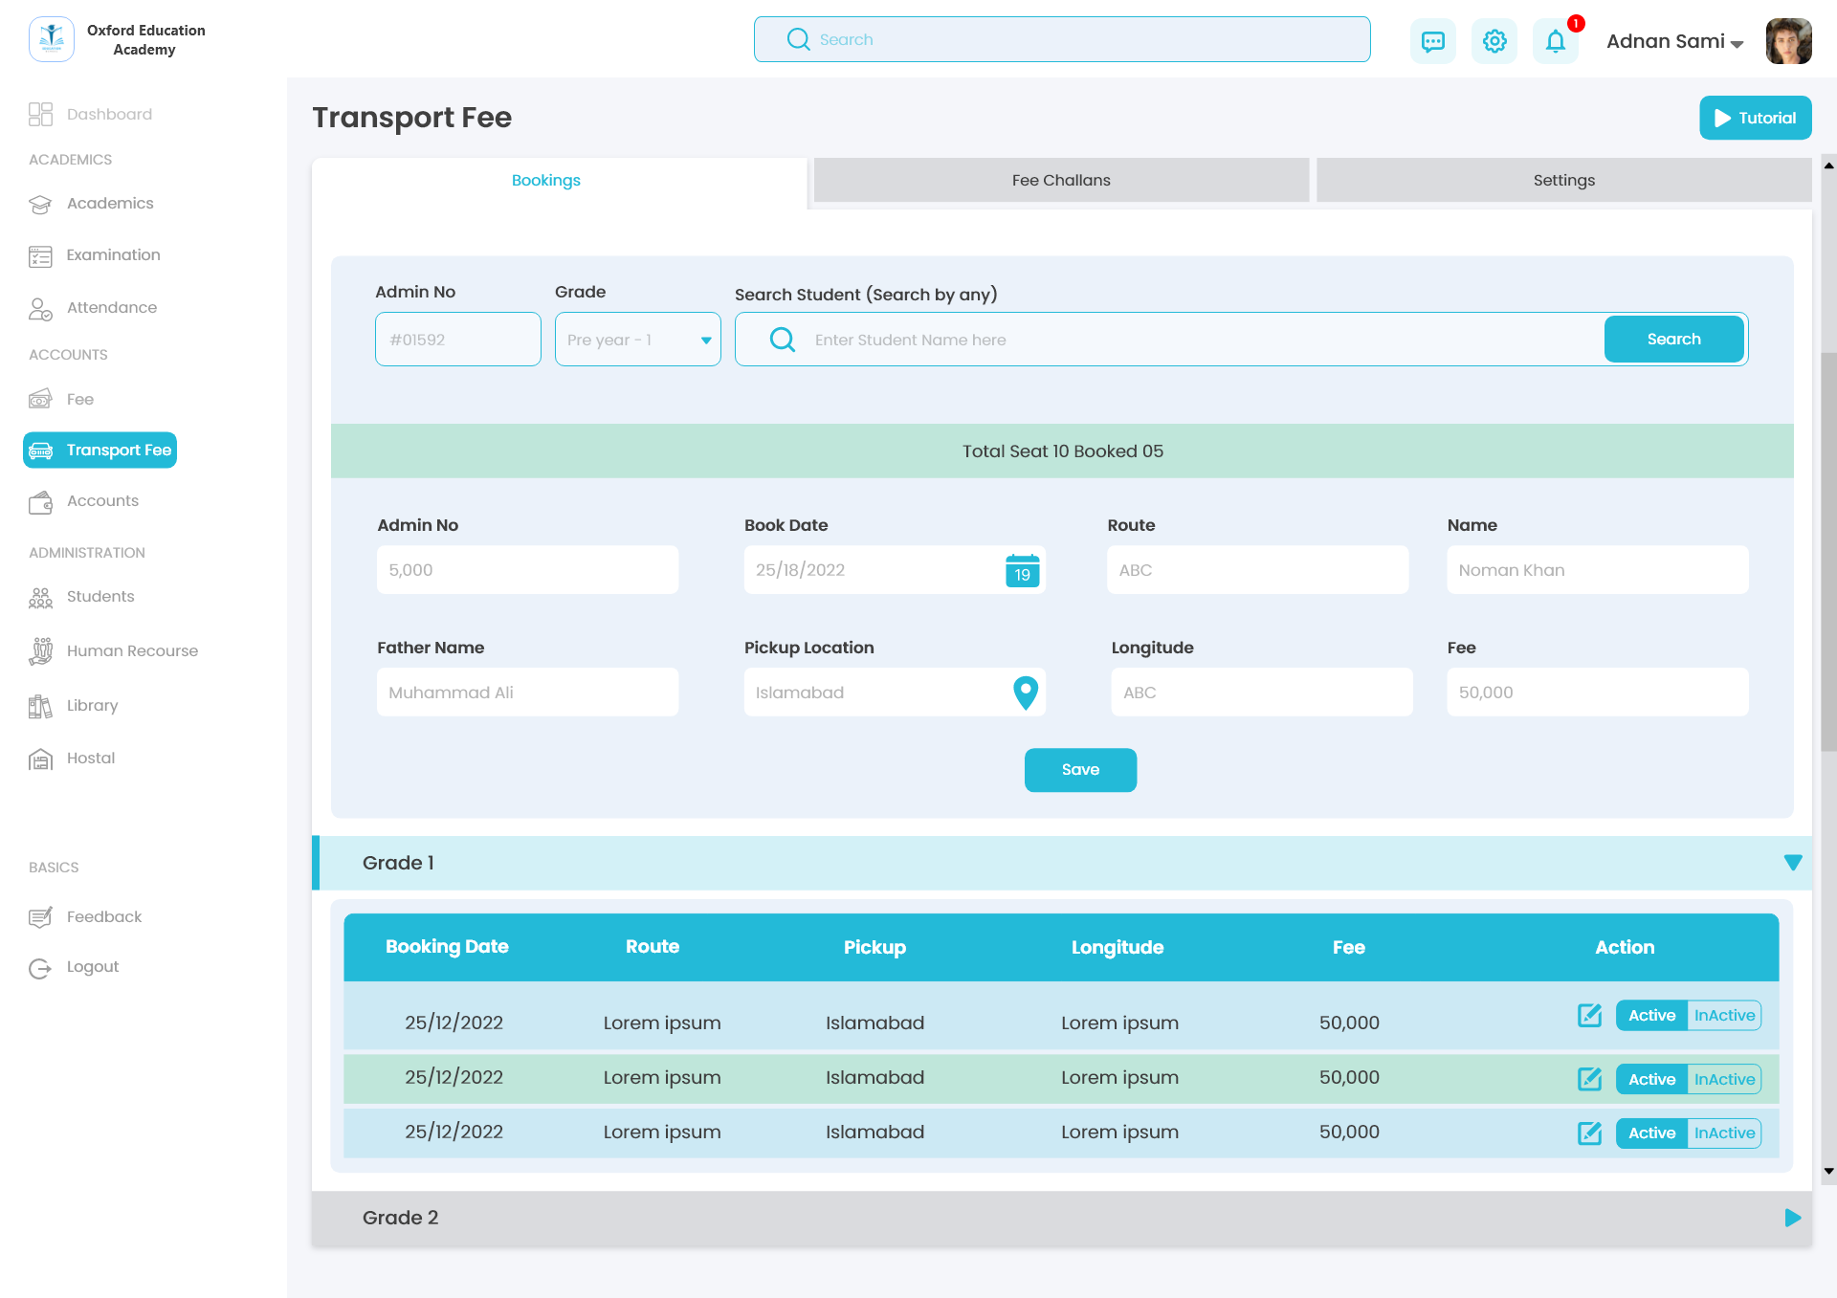
Task: Click the student search magnifier icon
Action: coord(783,340)
